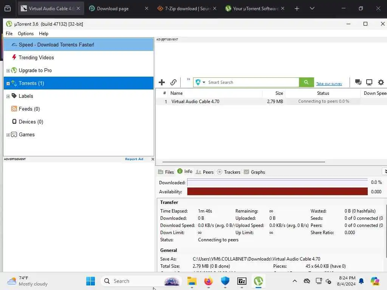This screenshot has height=290, width=387.
Task: Open the Options menu
Action: point(26,34)
